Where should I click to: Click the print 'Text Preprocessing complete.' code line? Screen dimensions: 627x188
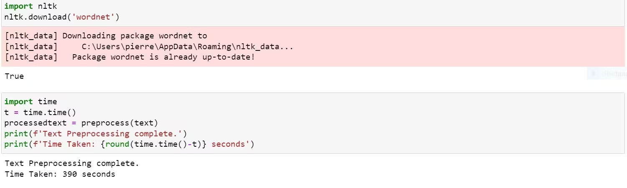(x=96, y=134)
